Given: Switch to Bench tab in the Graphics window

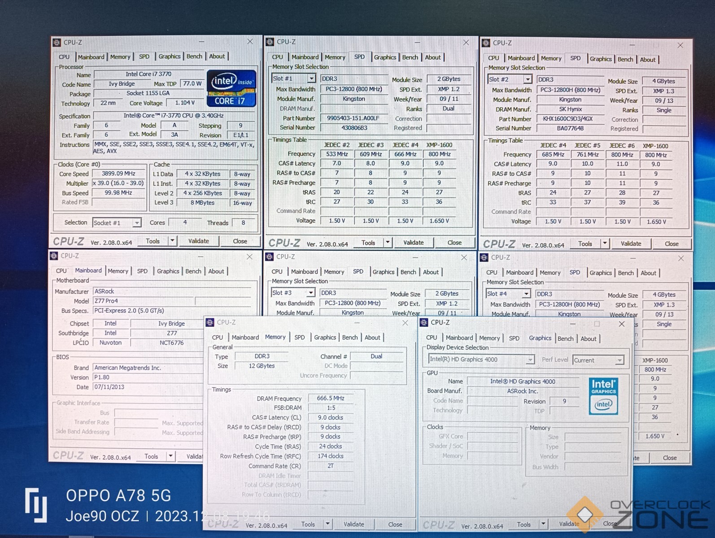Looking at the screenshot, I should point(566,339).
